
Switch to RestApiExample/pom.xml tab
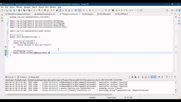[45, 14]
